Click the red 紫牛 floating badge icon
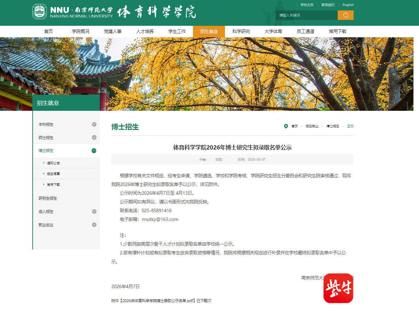Screen dimensions: 419x315 click(x=338, y=288)
